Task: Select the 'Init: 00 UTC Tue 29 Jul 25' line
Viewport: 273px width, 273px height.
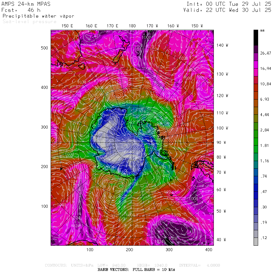Action: click(x=229, y=4)
